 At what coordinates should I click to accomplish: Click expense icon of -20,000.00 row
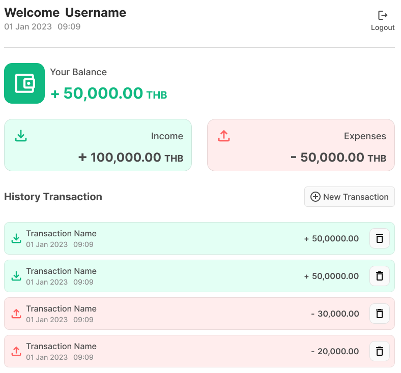pos(16,351)
